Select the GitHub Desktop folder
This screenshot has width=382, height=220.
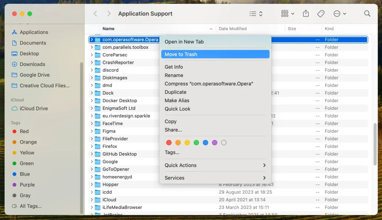pyautogui.click(x=228, y=154)
